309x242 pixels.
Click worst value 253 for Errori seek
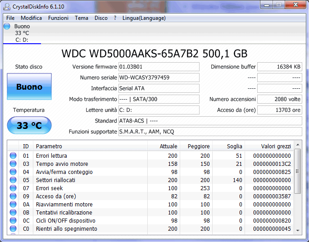pos(205,188)
